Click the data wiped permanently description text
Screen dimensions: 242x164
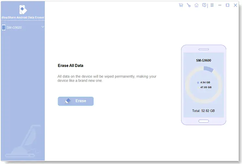pyautogui.click(x=107, y=78)
